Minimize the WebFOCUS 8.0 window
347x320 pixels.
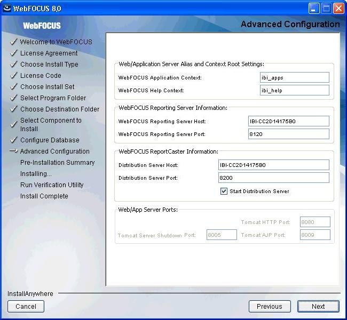tap(313, 9)
